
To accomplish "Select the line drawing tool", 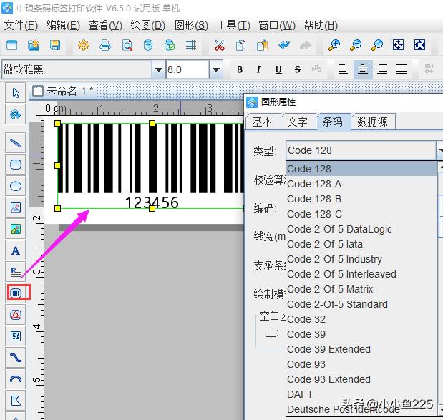I will (x=15, y=143).
